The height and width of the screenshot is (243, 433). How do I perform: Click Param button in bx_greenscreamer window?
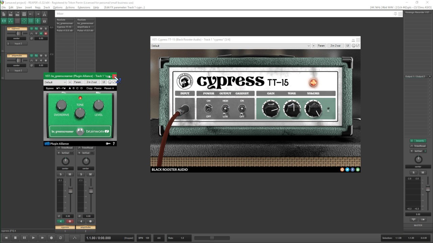(x=77, y=82)
